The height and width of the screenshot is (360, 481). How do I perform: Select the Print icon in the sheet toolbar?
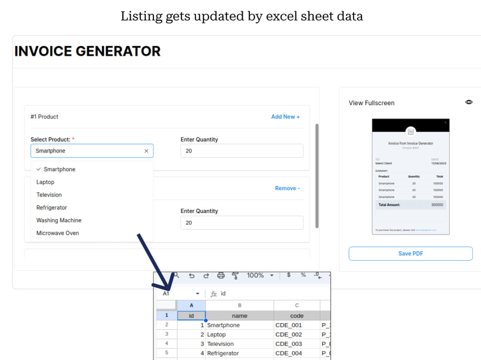click(x=221, y=275)
